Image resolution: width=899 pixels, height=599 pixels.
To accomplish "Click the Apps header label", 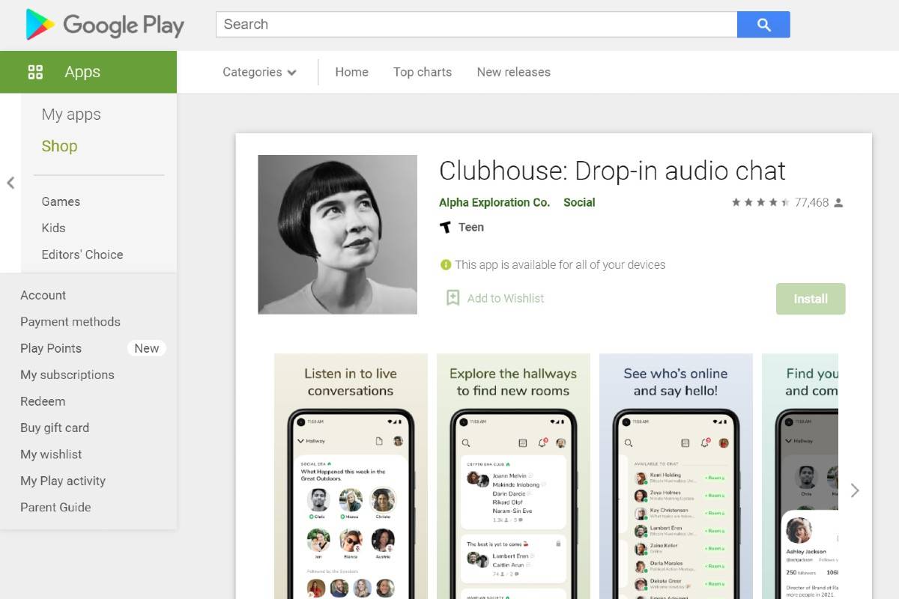I will click(x=82, y=72).
